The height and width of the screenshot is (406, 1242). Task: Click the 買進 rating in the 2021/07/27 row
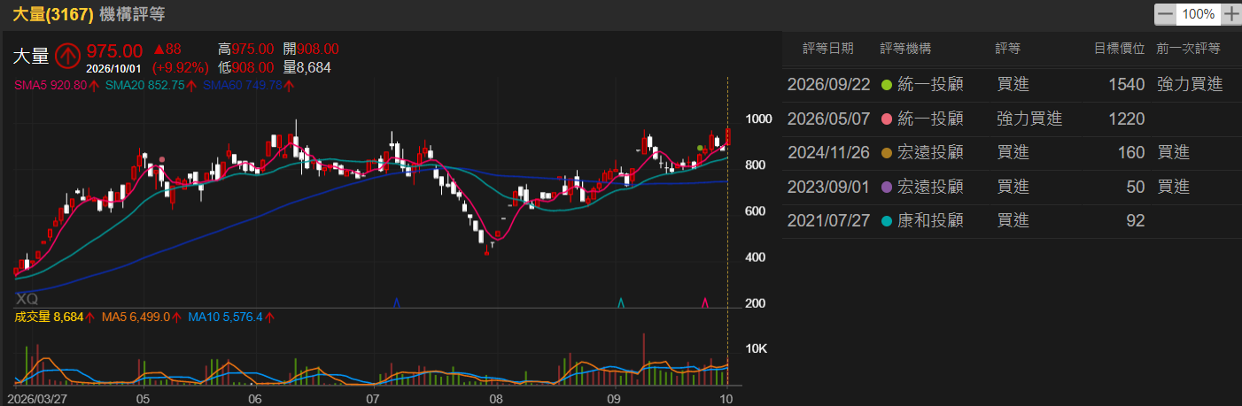click(1013, 221)
